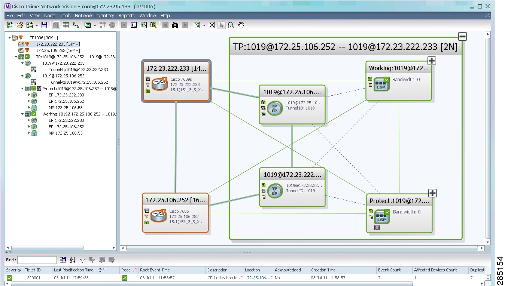The height and width of the screenshot is (286, 505).
Task: Open the overlay type dropdown arrow
Action: point(95,25)
